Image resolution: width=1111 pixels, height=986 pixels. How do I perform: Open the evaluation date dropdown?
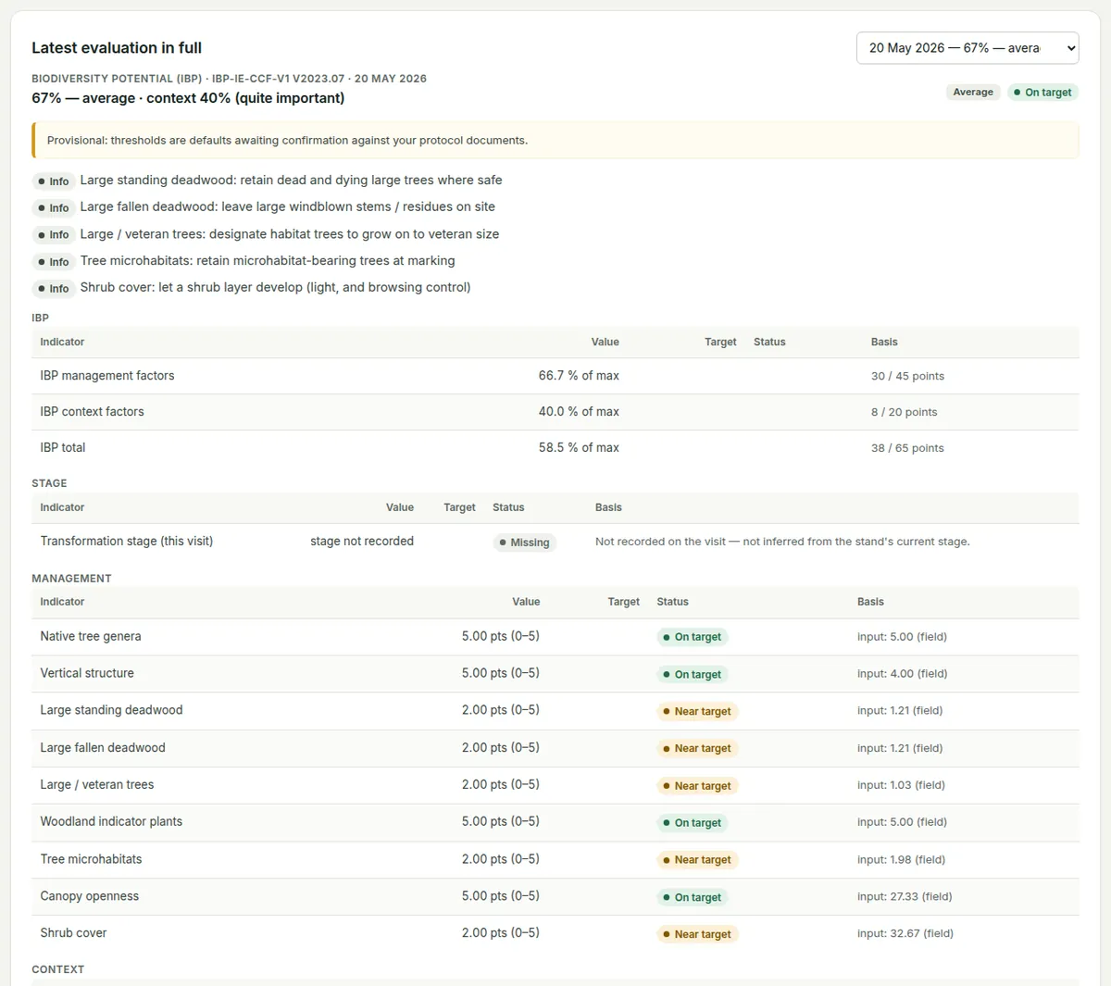pos(967,48)
